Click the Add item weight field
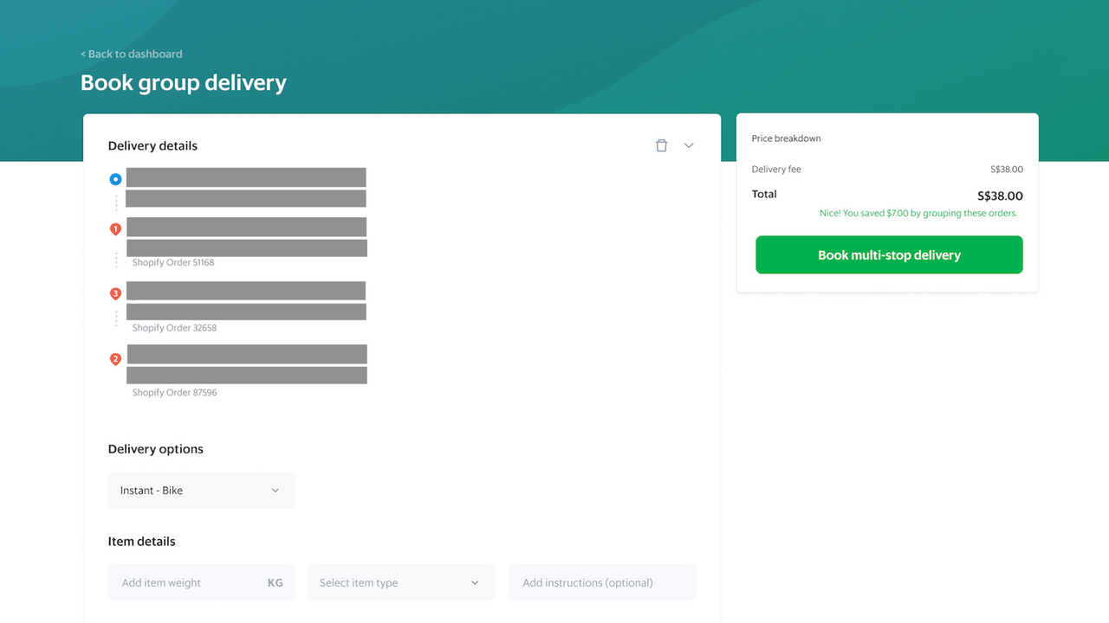The height and width of the screenshot is (623, 1109). [182, 582]
